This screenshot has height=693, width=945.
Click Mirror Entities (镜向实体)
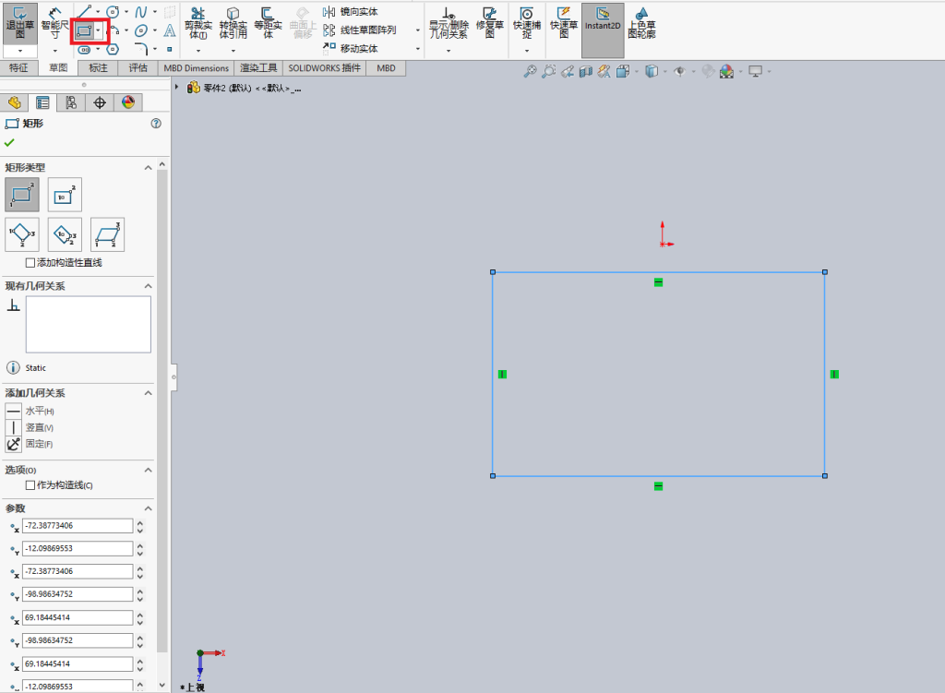coord(351,11)
